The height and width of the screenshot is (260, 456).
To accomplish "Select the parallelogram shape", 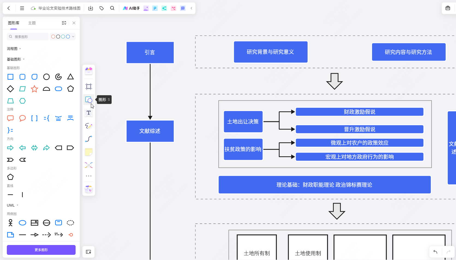I will 22,89.
